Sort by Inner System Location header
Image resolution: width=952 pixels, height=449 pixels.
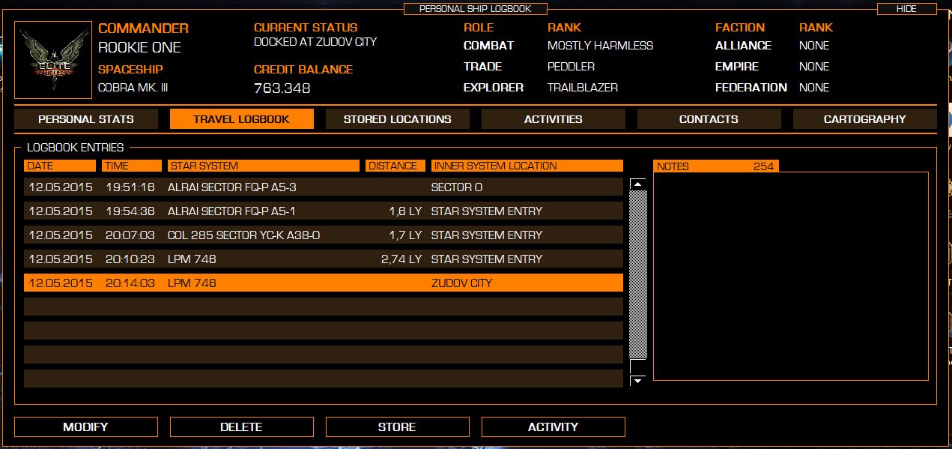(x=527, y=166)
